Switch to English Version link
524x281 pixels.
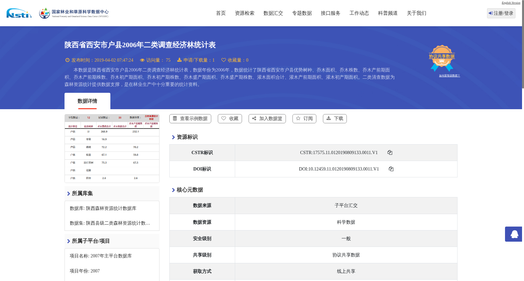click(511, 3)
